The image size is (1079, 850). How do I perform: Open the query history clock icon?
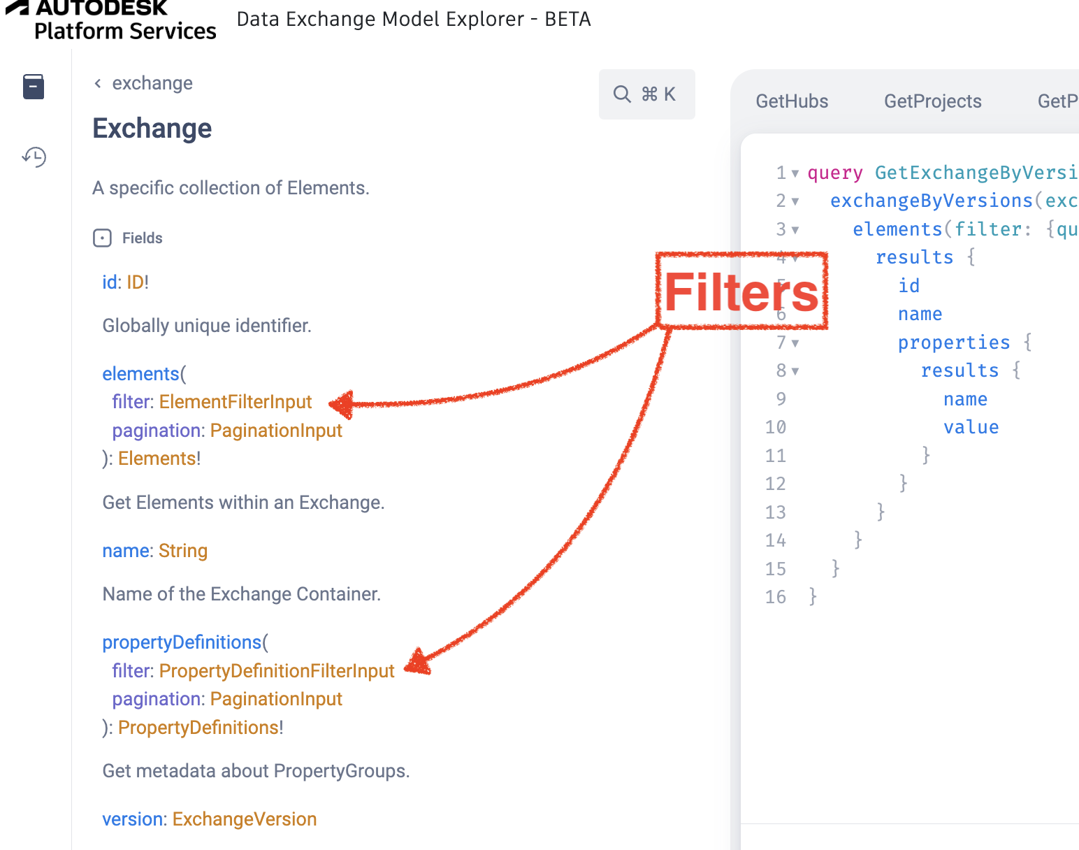pyautogui.click(x=34, y=157)
